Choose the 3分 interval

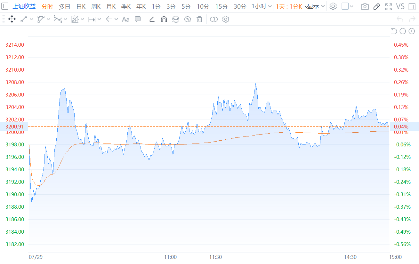(x=171, y=6)
